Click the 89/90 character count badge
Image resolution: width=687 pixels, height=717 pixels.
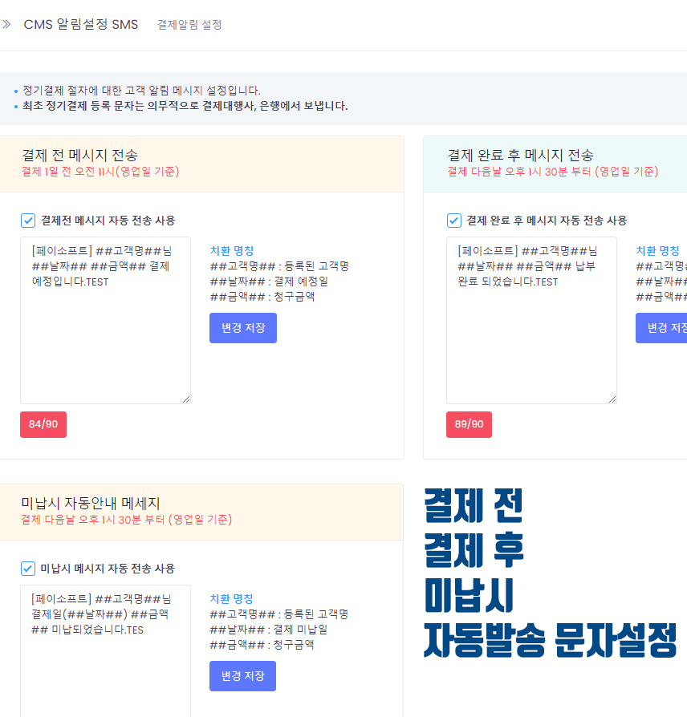click(x=470, y=424)
